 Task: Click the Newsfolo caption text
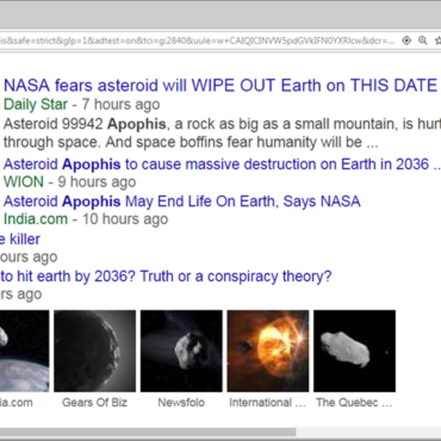click(181, 403)
